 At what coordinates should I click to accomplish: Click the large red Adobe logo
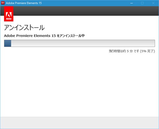tap(9, 14)
